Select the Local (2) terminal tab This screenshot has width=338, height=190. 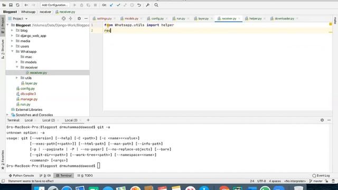pyautogui.click(x=49, y=120)
